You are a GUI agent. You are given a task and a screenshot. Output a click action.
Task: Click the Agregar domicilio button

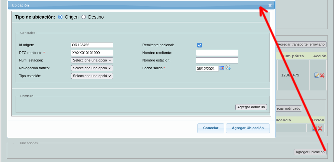pos(251,107)
